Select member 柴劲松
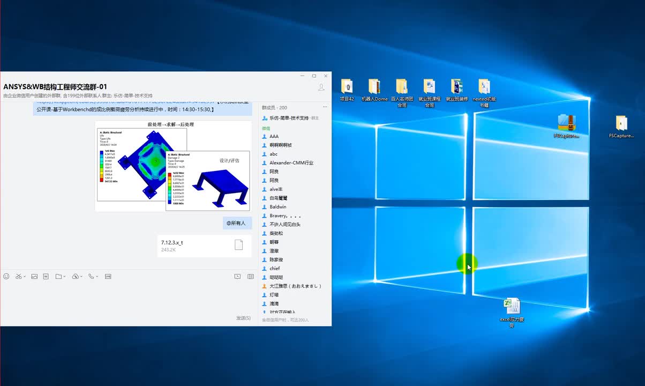 [294, 233]
